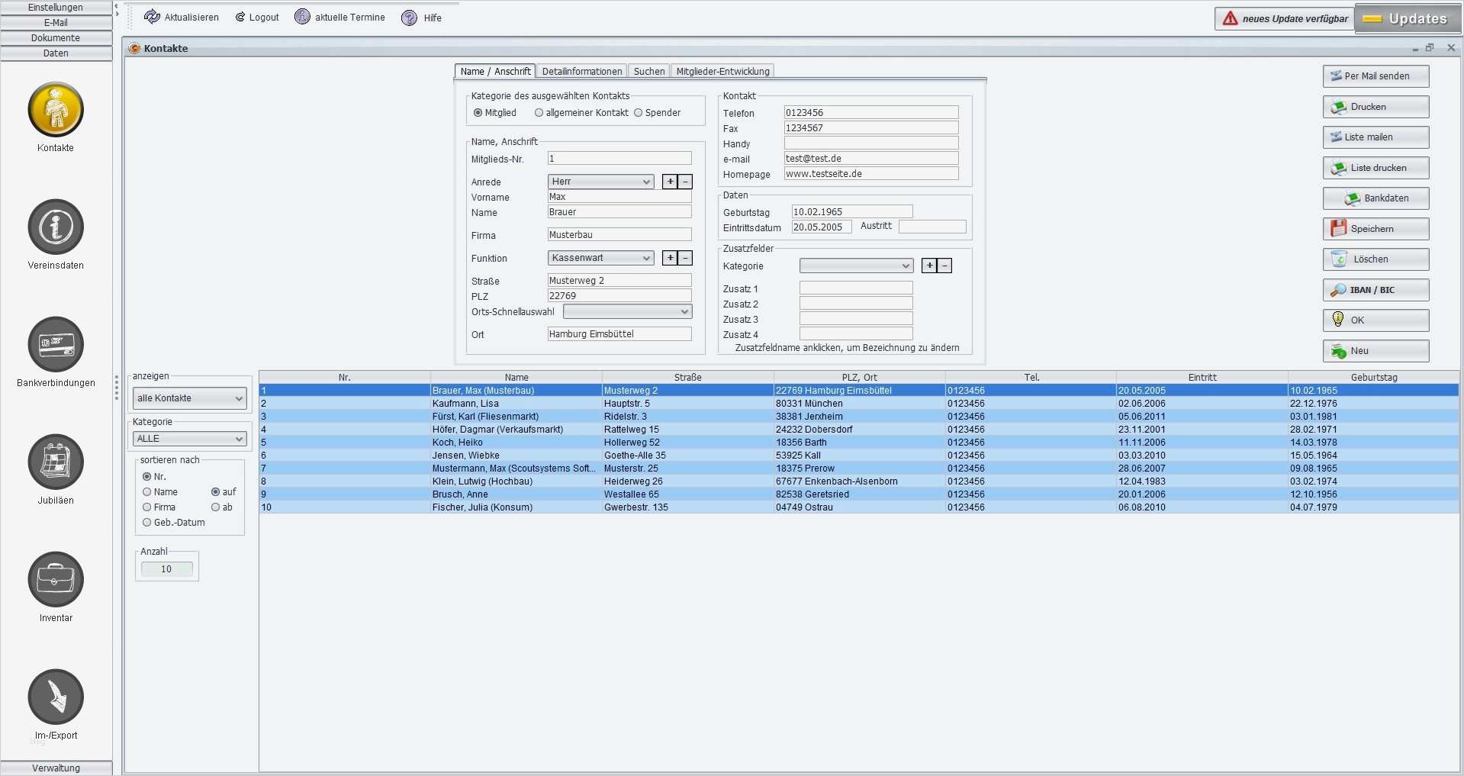1464x776 pixels.
Task: Open the Inventar briefcase icon
Action: (x=56, y=580)
